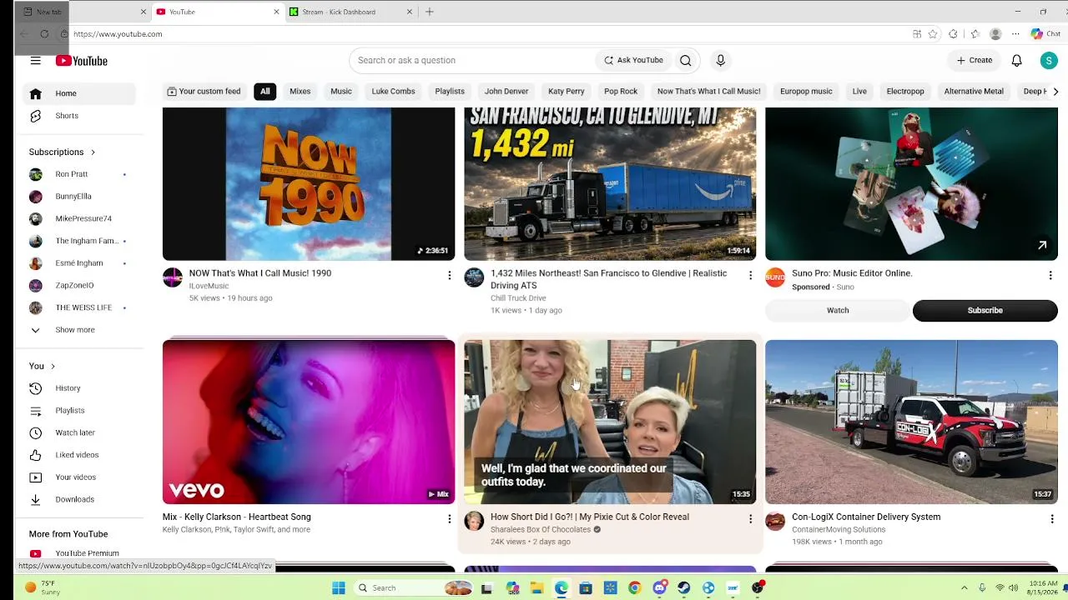
Task: Open more actions for Con-LogiX video
Action: point(1051,519)
